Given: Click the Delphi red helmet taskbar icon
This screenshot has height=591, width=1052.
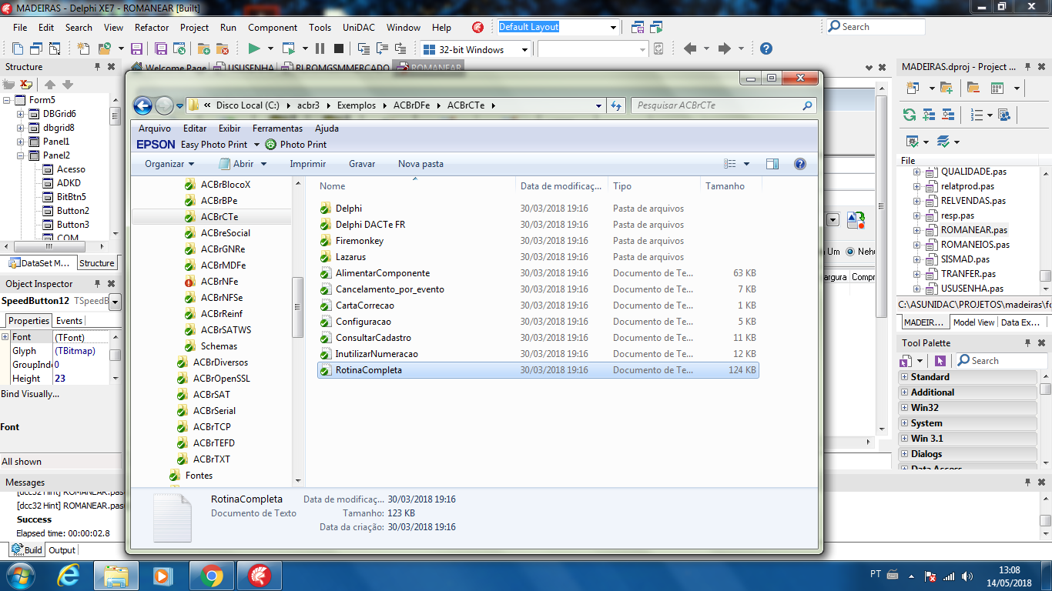Looking at the screenshot, I should pos(260,576).
